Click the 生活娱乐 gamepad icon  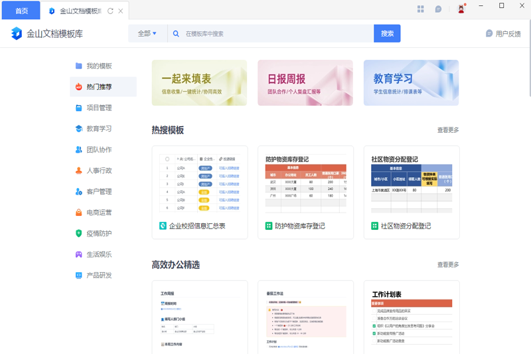click(79, 254)
